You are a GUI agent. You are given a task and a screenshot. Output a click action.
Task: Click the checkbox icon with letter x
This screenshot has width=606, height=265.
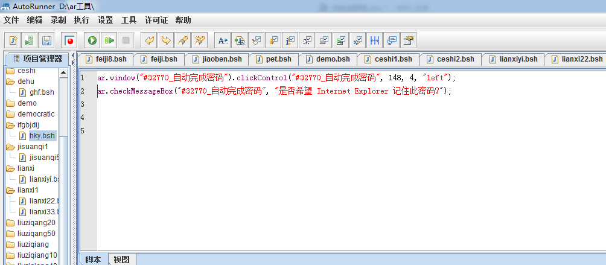(x=358, y=40)
